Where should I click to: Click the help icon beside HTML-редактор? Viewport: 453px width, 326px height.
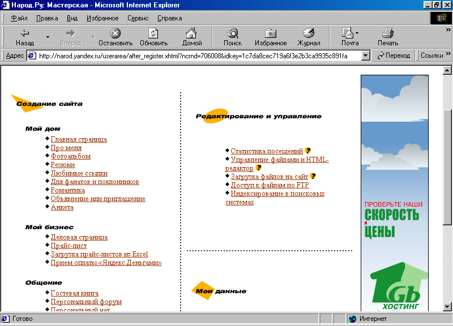pos(259,168)
